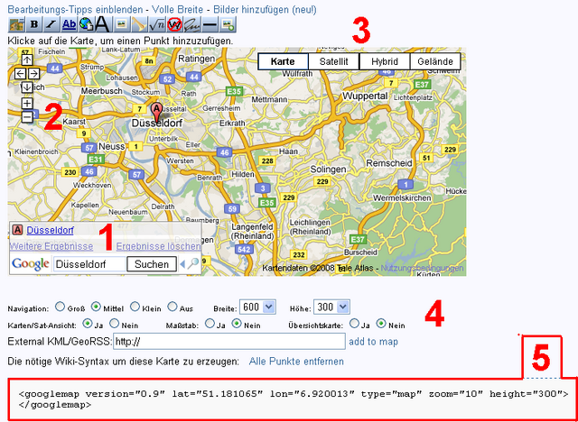Viewport: 578px width, 422px height.
Task: Click the Volle Breite link
Action: click(x=178, y=10)
